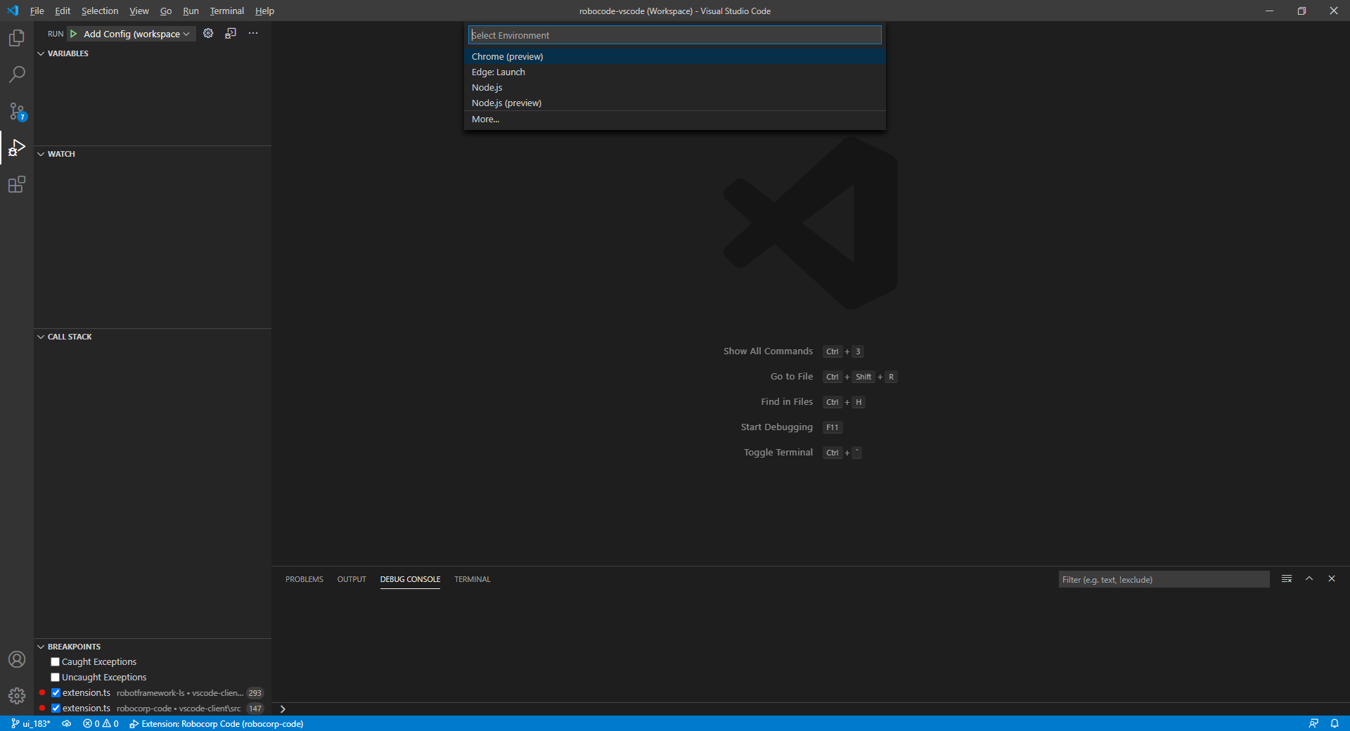Open launch configuration settings gear
This screenshot has width=1350, height=731.
(x=208, y=33)
